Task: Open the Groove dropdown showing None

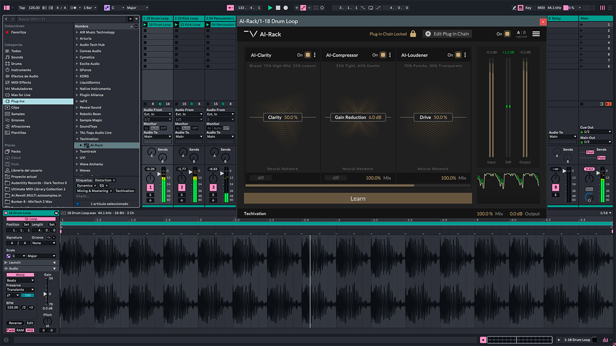Action: point(44,243)
